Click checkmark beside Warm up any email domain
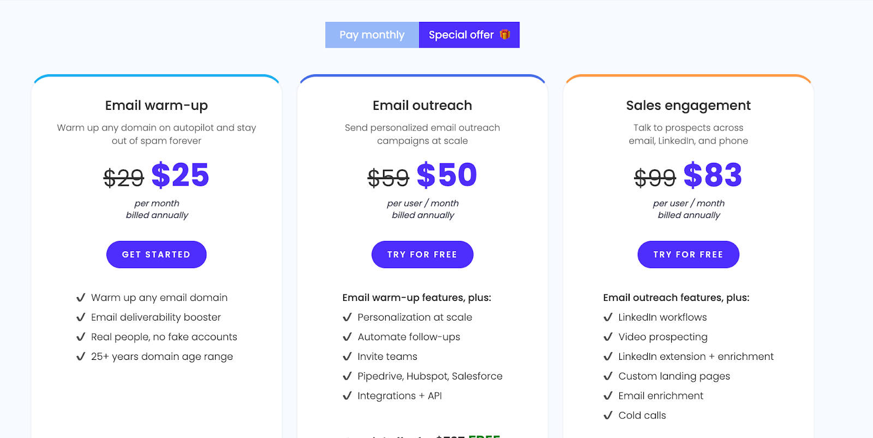873x438 pixels. coord(81,298)
